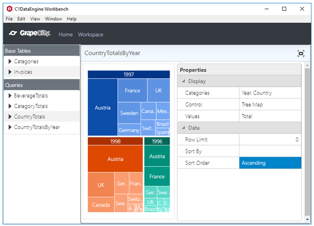
Task: Click the vertical scrollbar thumb
Action: [307, 142]
